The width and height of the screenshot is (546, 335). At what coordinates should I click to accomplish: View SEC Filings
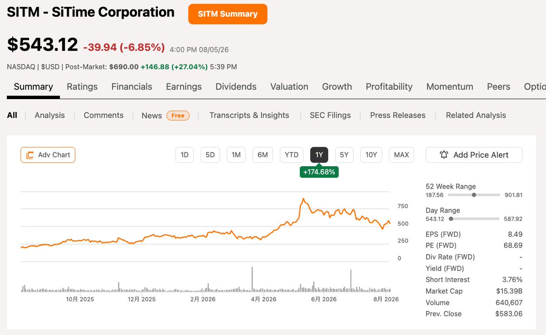click(x=330, y=115)
